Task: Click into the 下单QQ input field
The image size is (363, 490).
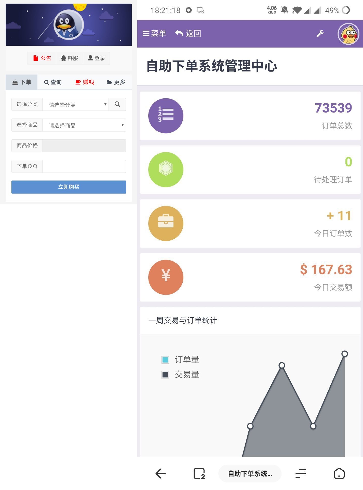Action: pos(84,166)
